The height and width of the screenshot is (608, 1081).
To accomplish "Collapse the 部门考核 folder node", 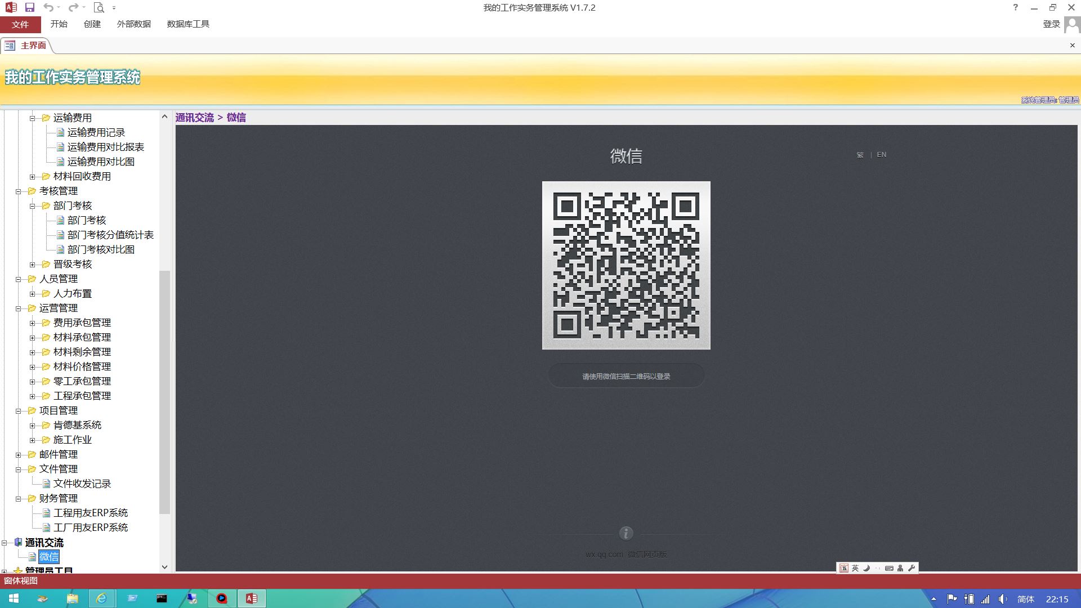I will pyautogui.click(x=33, y=206).
